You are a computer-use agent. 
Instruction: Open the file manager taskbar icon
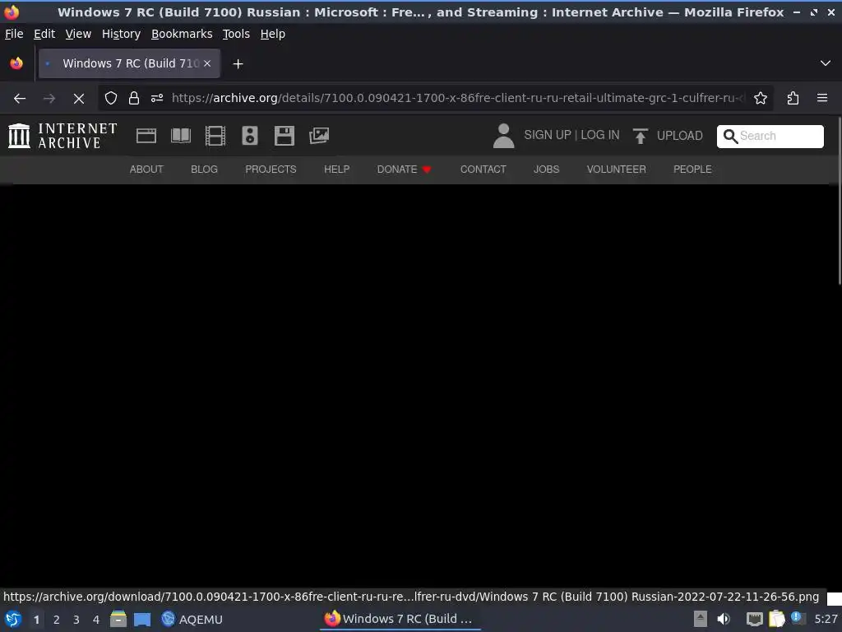pos(118,619)
